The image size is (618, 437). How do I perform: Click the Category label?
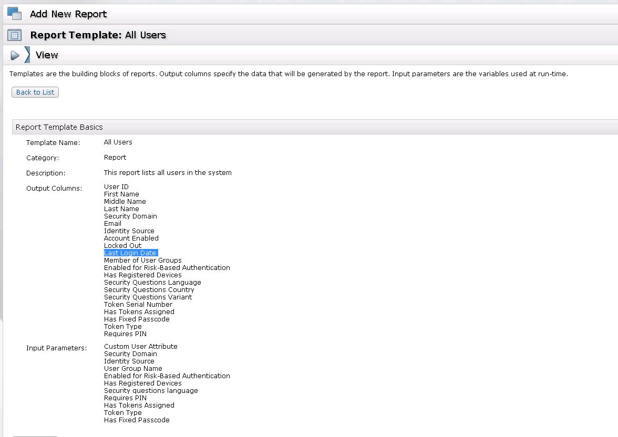point(43,158)
